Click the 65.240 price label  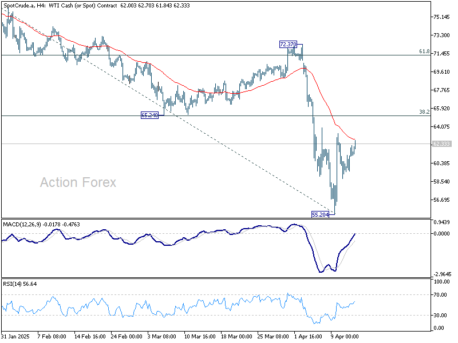coord(149,115)
